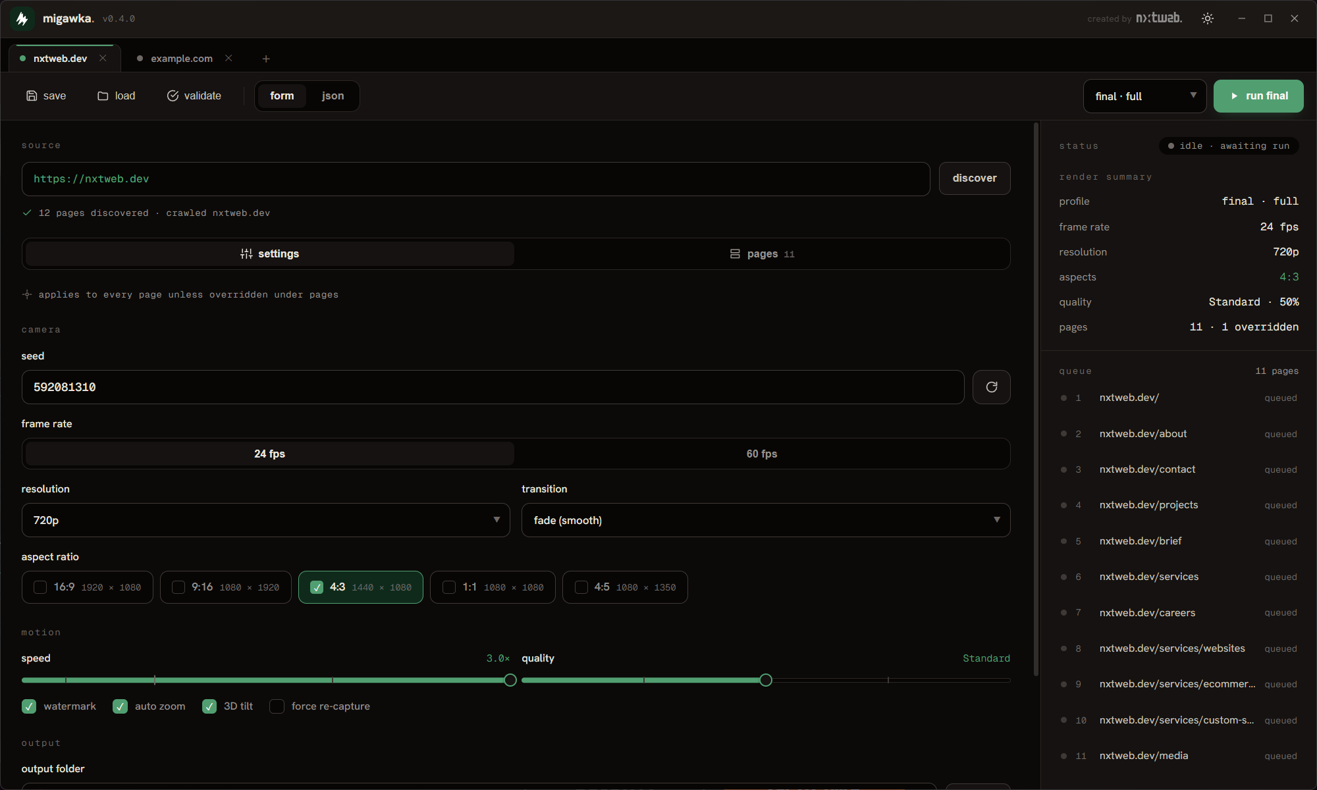Disable the watermark checkbox
This screenshot has width=1317, height=790.
[29, 706]
